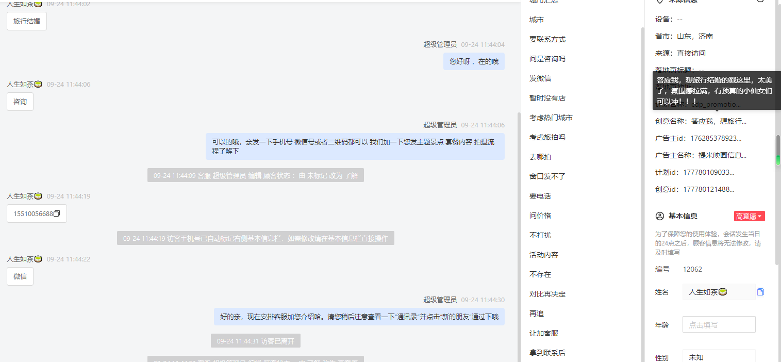
Task: Select the quick reply 发微信
Action: 540,78
